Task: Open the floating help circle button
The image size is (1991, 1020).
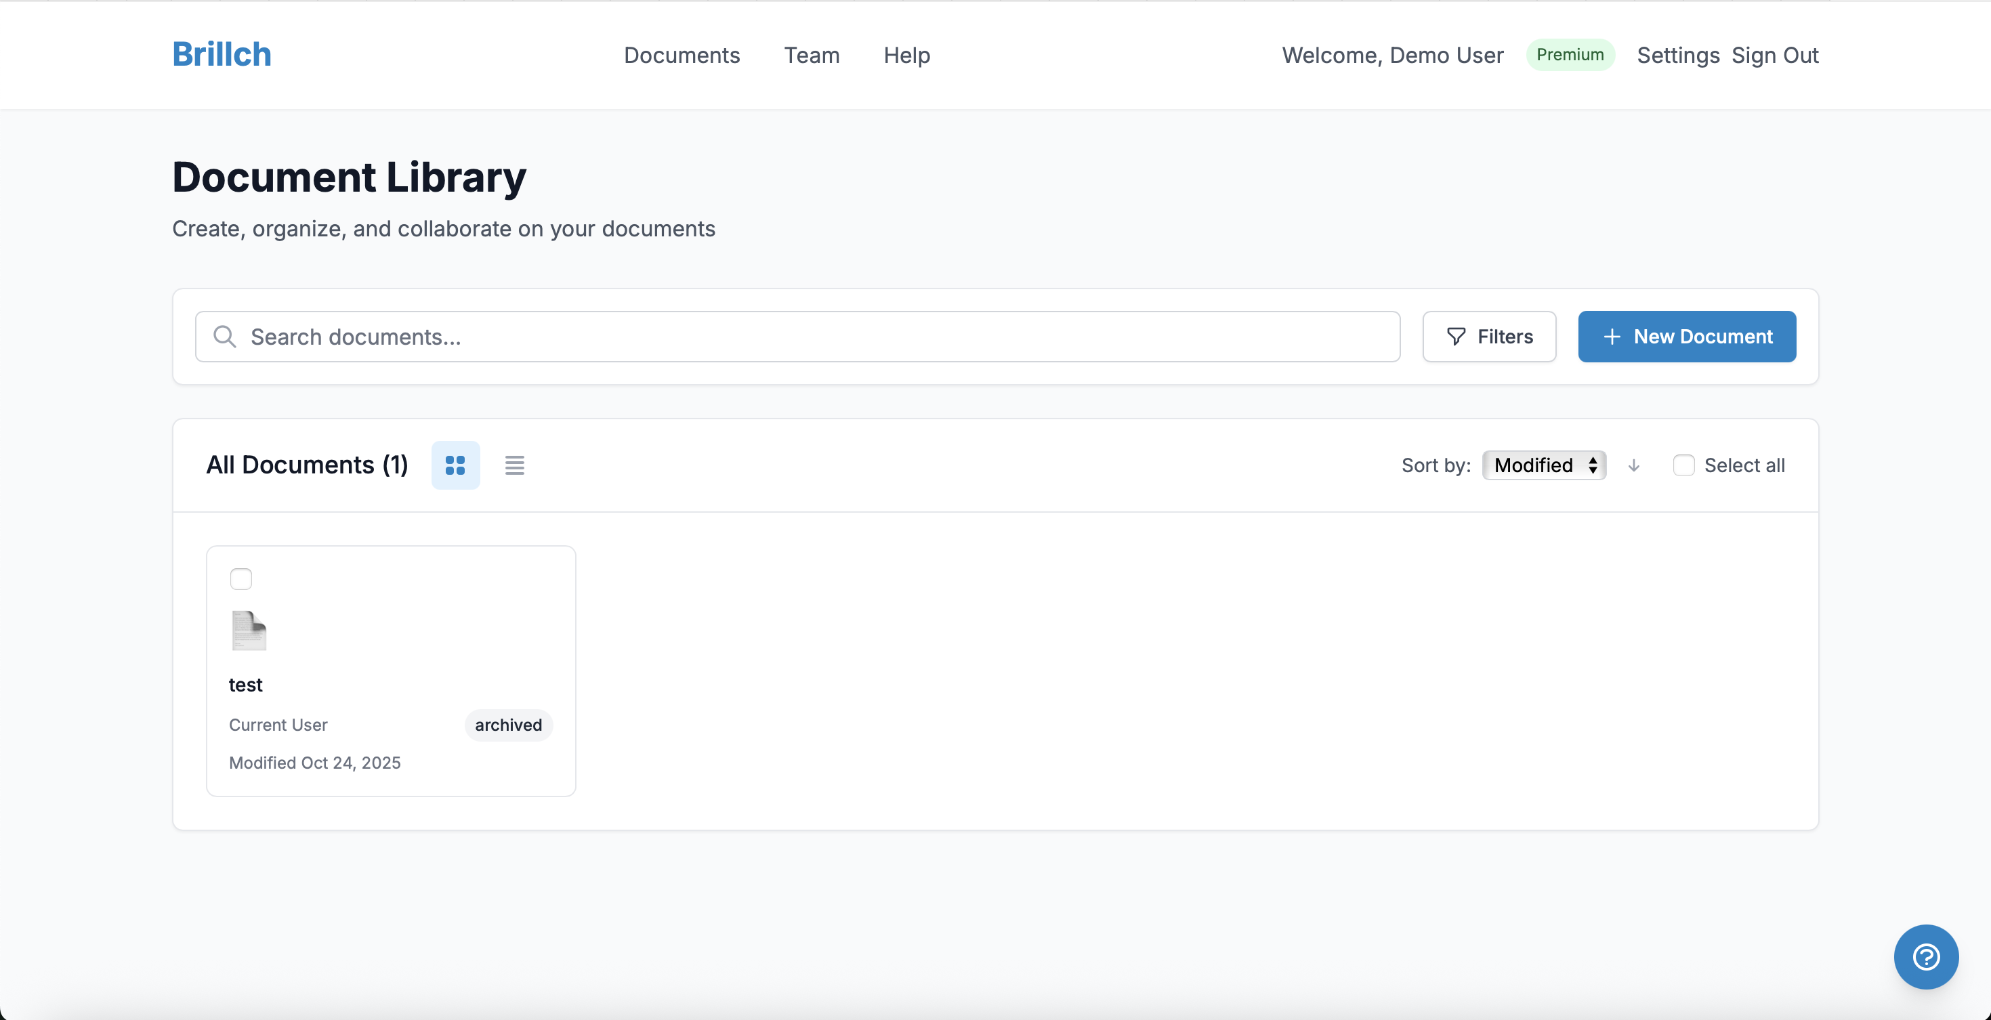Action: click(x=1925, y=956)
